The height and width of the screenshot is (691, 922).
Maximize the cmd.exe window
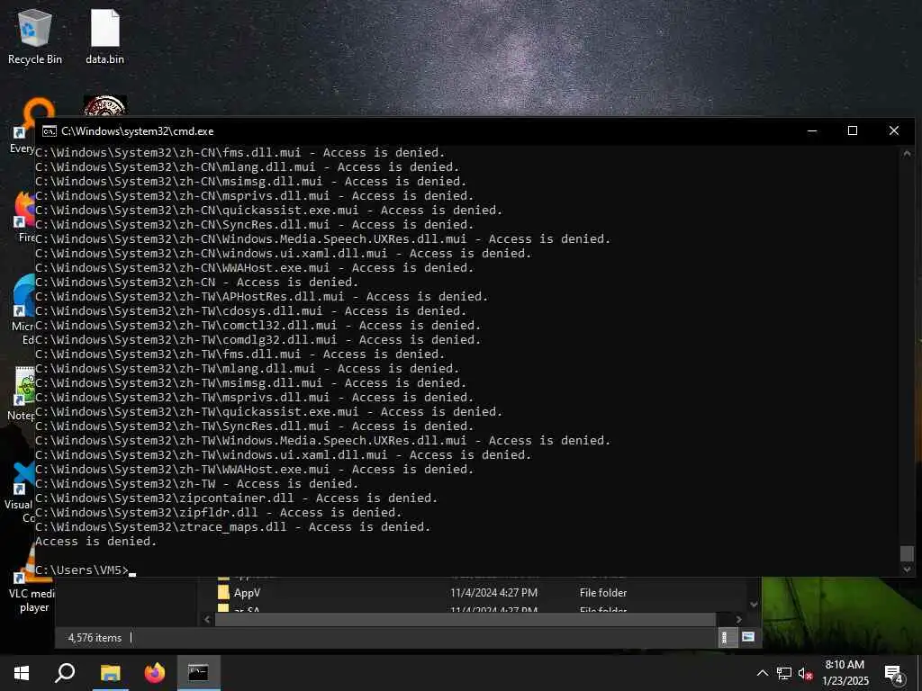[x=853, y=131]
